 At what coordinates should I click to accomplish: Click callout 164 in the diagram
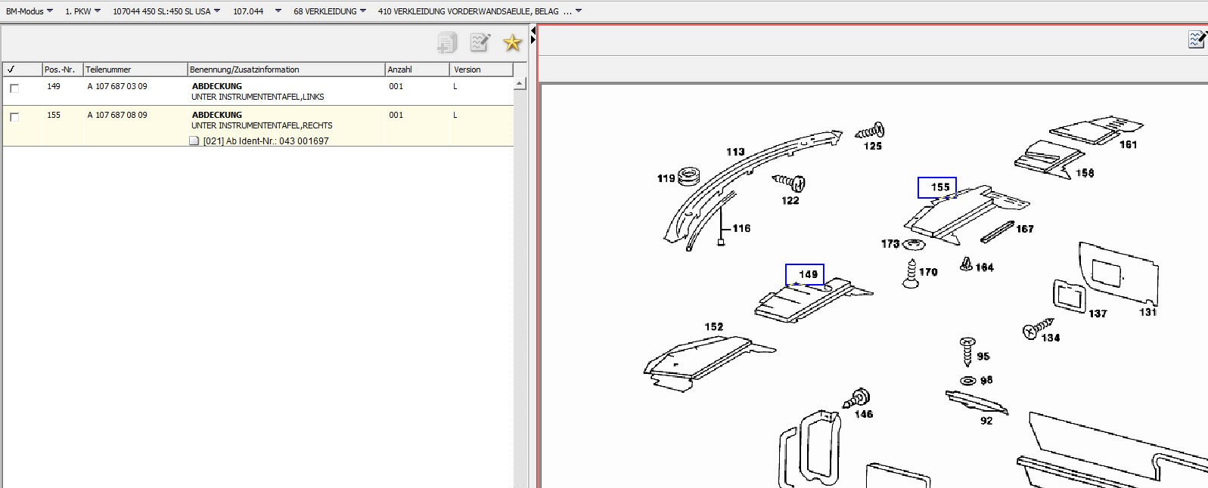[984, 267]
